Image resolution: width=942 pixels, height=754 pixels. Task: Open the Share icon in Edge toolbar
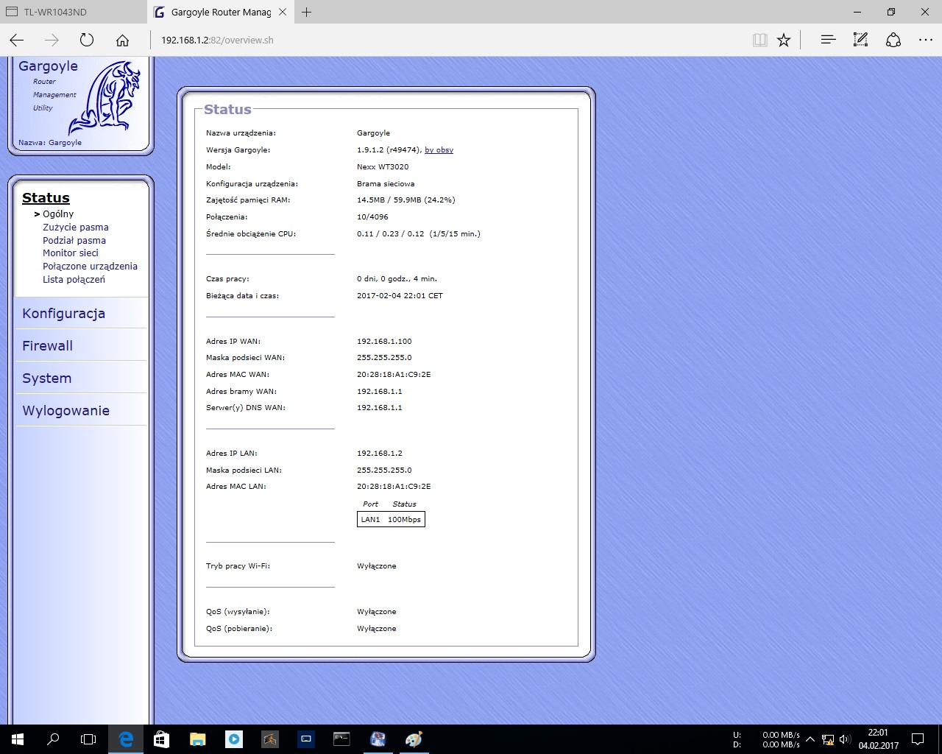[893, 40]
